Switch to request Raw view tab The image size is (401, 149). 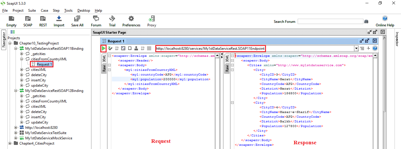[x=104, y=68]
